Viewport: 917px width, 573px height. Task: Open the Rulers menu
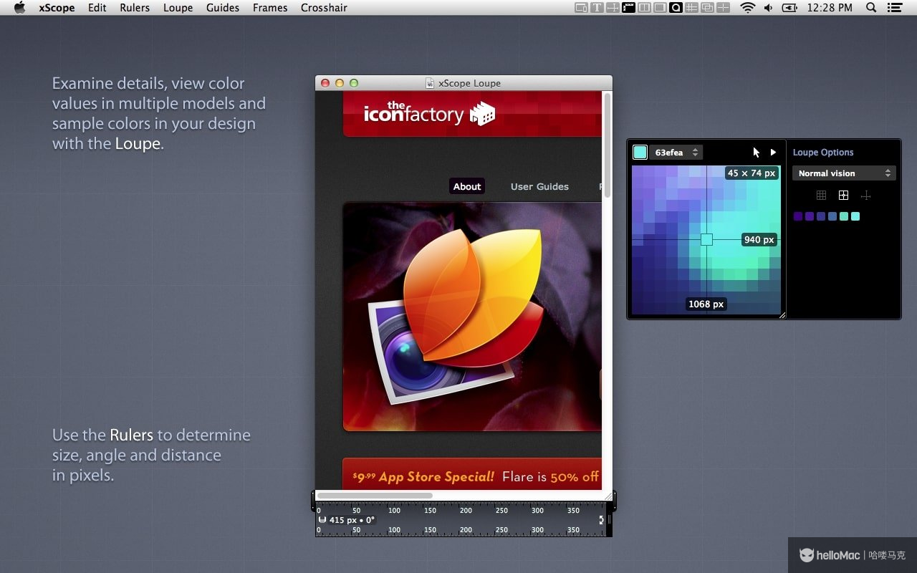click(x=135, y=8)
